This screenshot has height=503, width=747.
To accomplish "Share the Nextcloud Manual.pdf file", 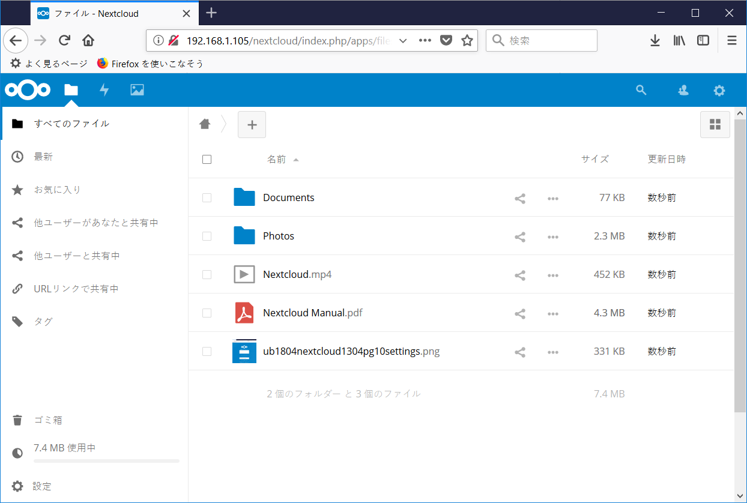I will click(x=519, y=313).
